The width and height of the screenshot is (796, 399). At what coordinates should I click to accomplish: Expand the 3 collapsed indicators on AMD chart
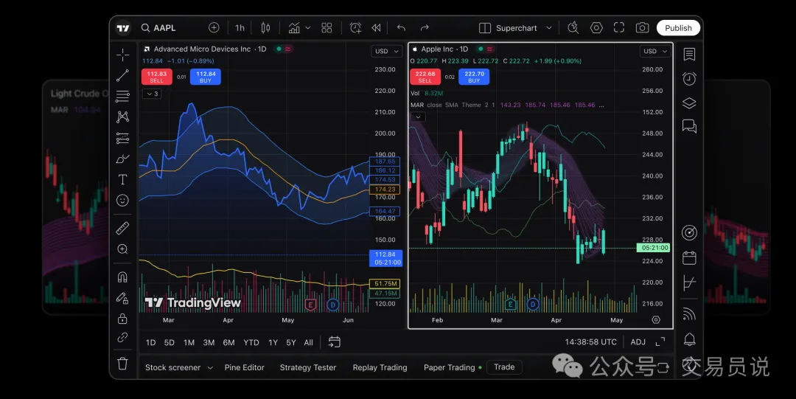click(x=152, y=94)
